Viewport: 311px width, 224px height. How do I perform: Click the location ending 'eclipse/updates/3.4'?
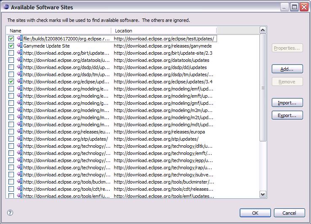tap(163, 81)
